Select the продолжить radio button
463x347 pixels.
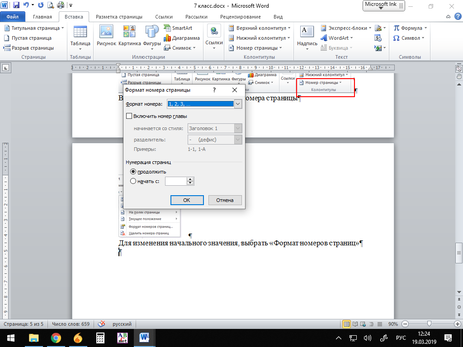tap(133, 172)
